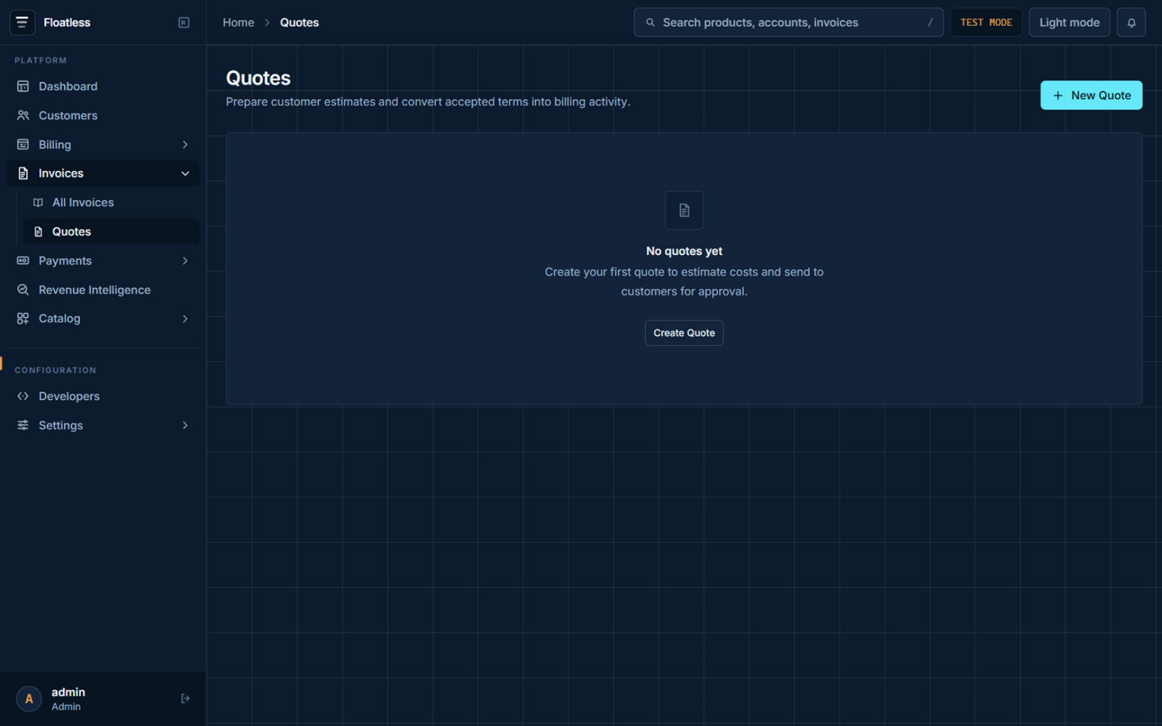Click the admin avatar circle
The height and width of the screenshot is (726, 1162).
(29, 699)
